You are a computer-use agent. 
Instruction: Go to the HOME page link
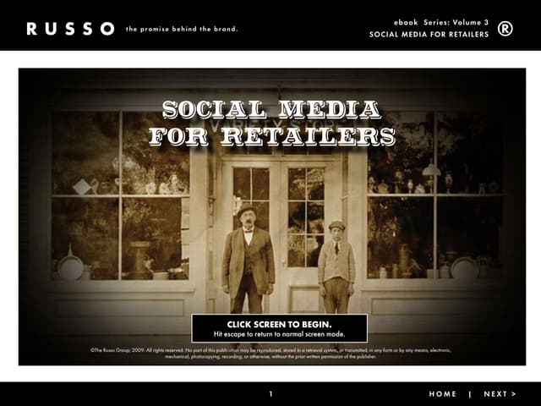coord(442,394)
